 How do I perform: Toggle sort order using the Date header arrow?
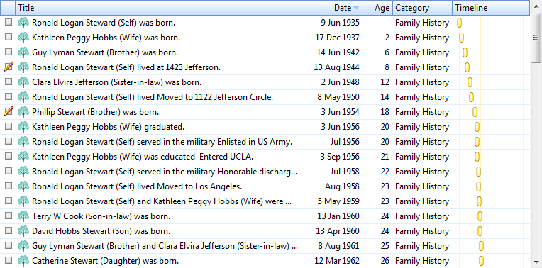(356, 8)
